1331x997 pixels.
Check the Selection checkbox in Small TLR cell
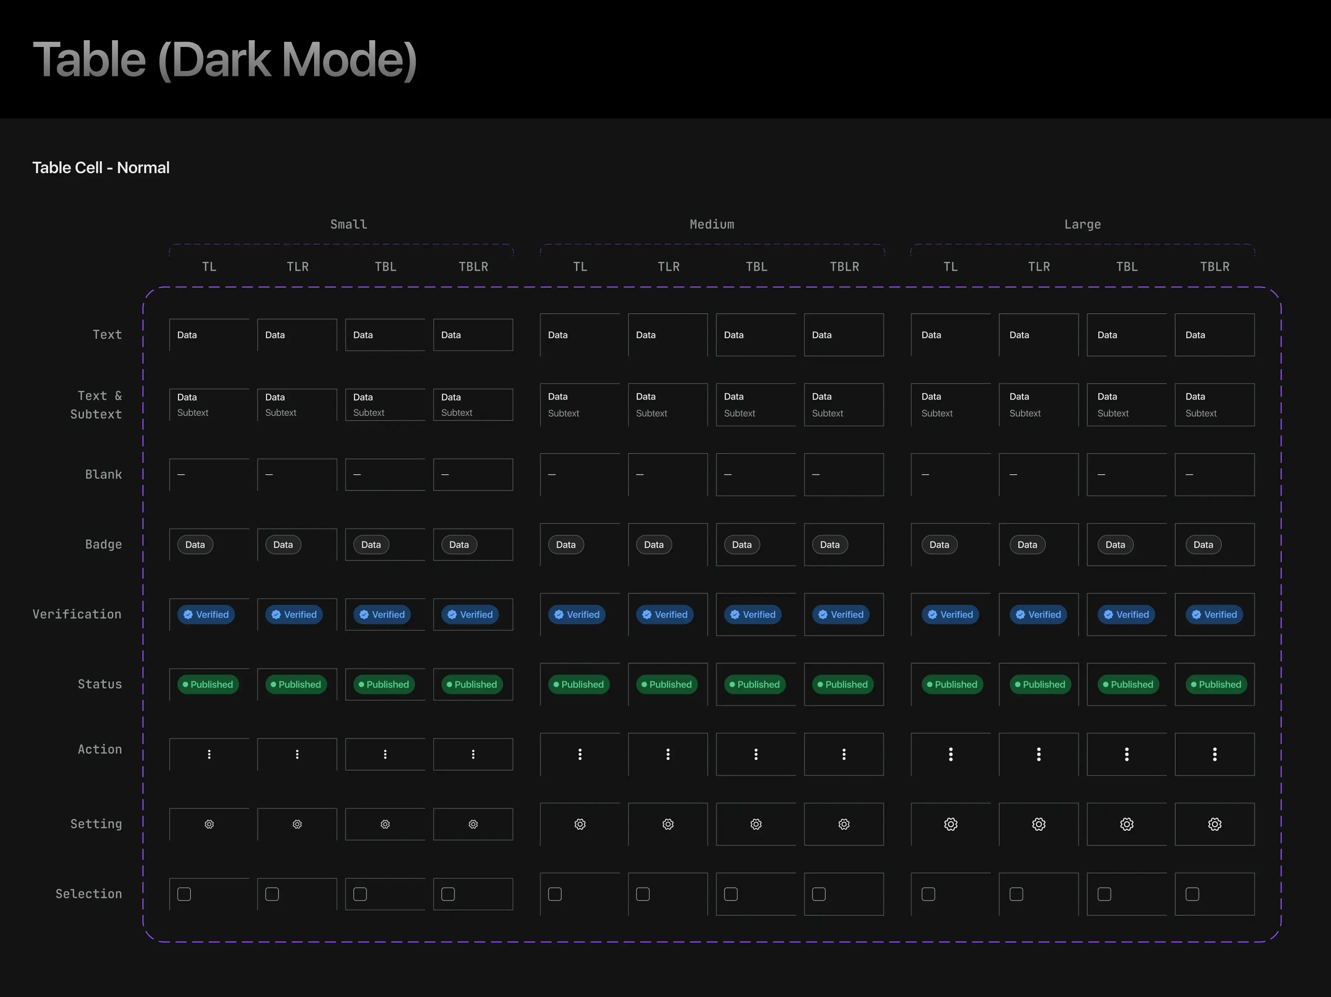point(272,894)
